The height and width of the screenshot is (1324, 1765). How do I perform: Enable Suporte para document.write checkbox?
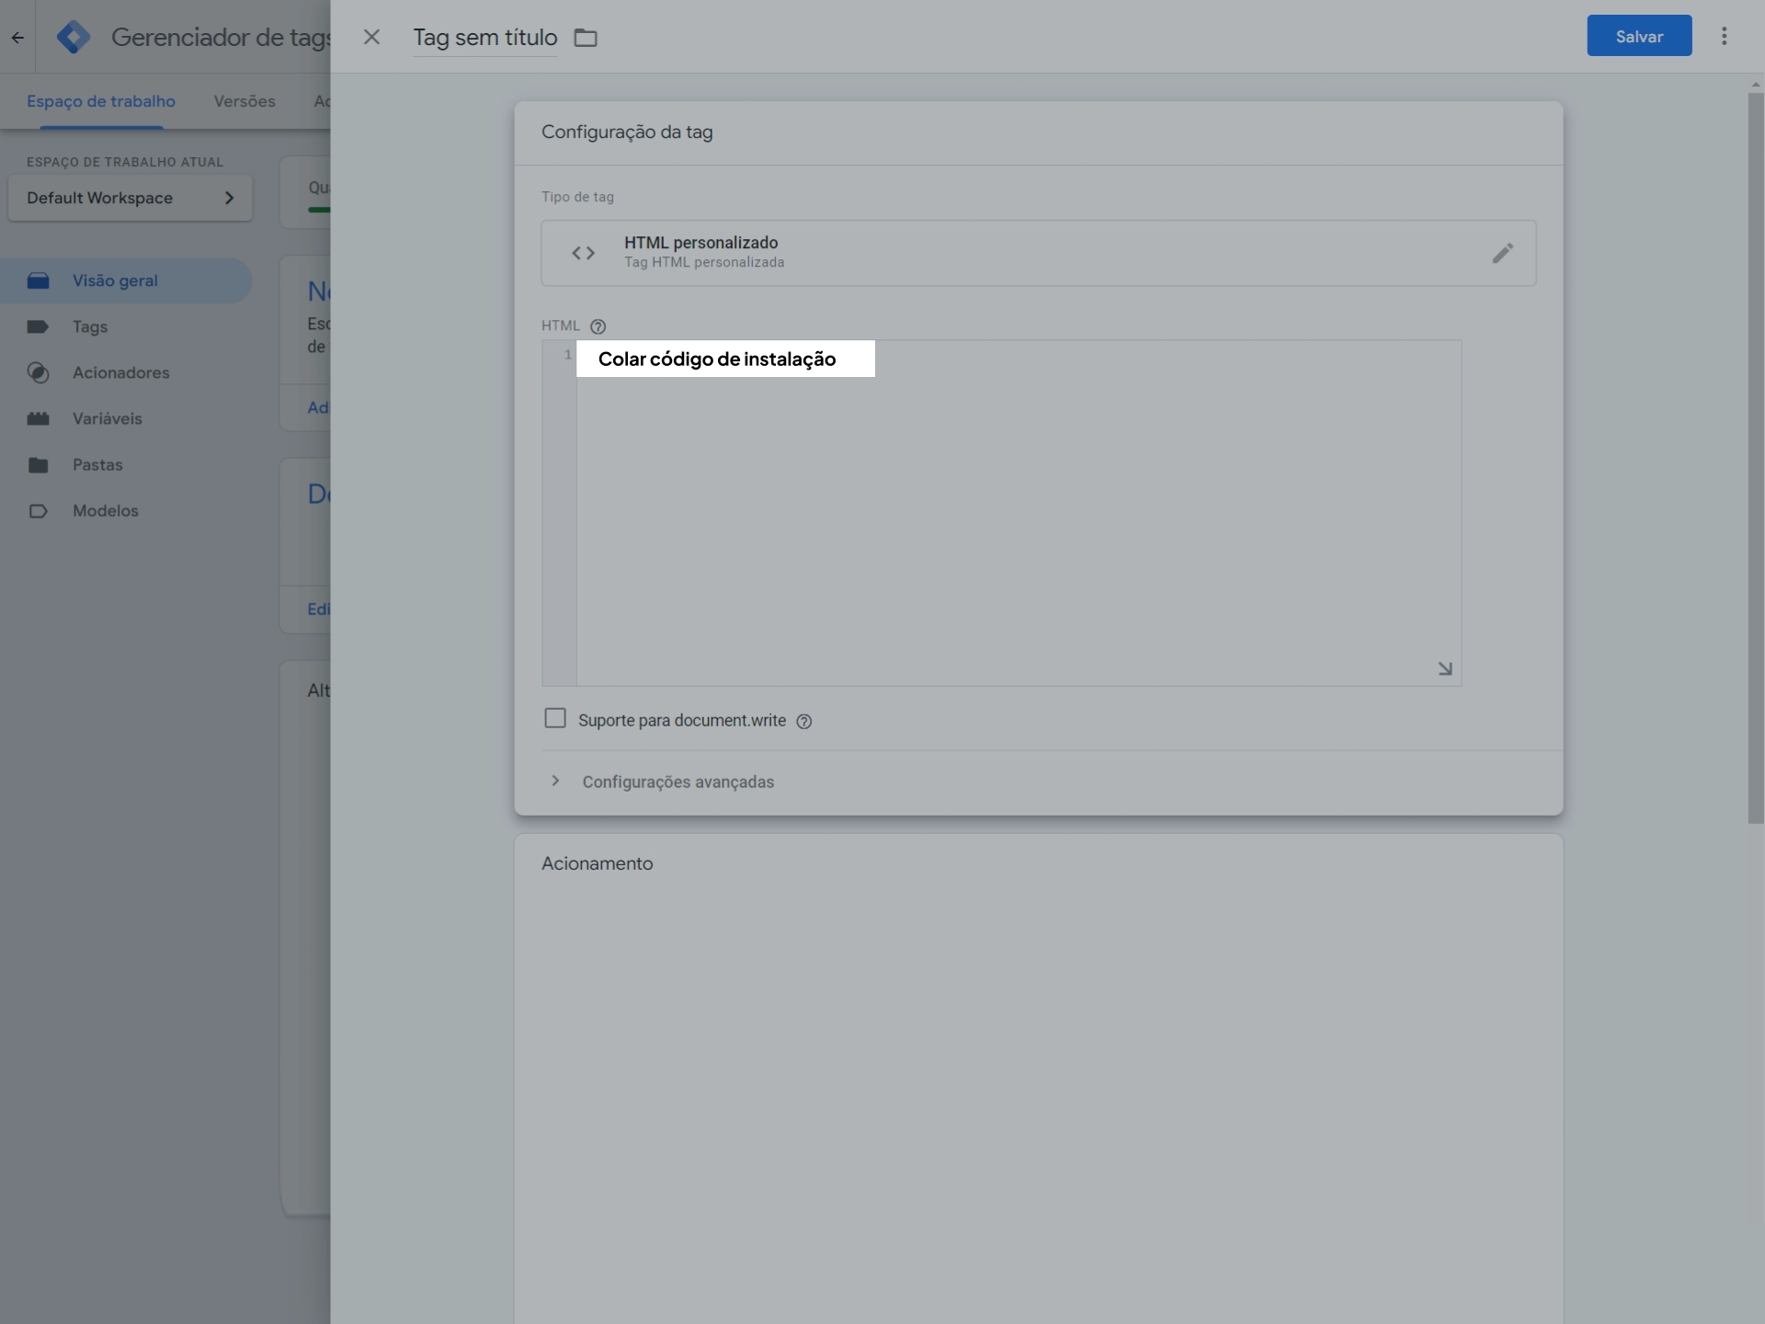555,718
